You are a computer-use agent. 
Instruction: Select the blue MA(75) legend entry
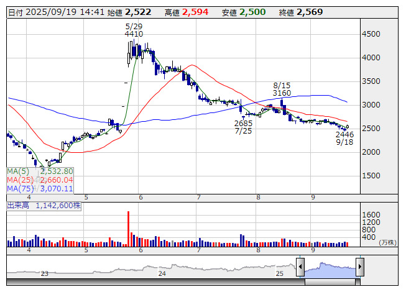tap(40, 188)
